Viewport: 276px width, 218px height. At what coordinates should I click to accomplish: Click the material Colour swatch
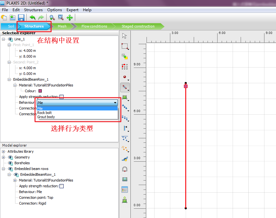40,91
